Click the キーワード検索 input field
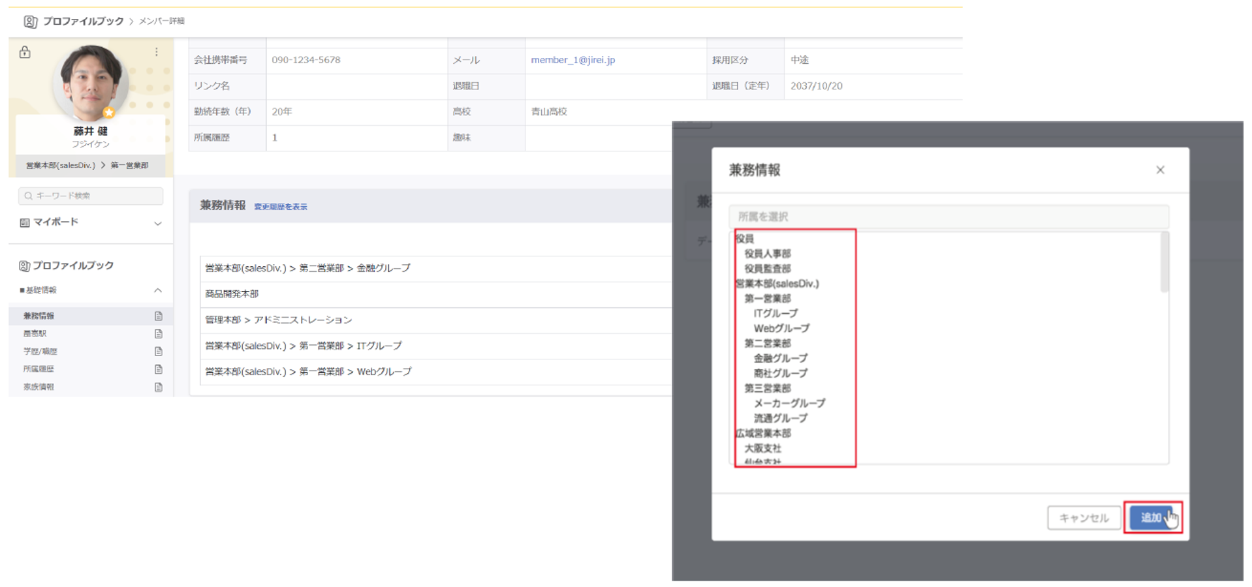The height and width of the screenshot is (587, 1252). (x=91, y=196)
